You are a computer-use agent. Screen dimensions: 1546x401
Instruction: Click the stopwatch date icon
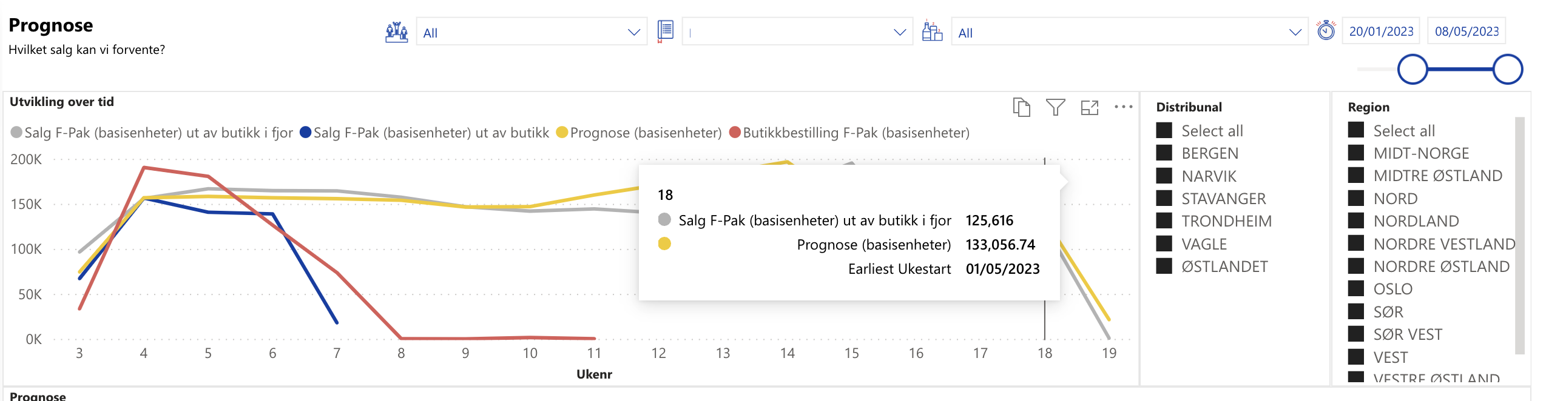[x=1326, y=30]
